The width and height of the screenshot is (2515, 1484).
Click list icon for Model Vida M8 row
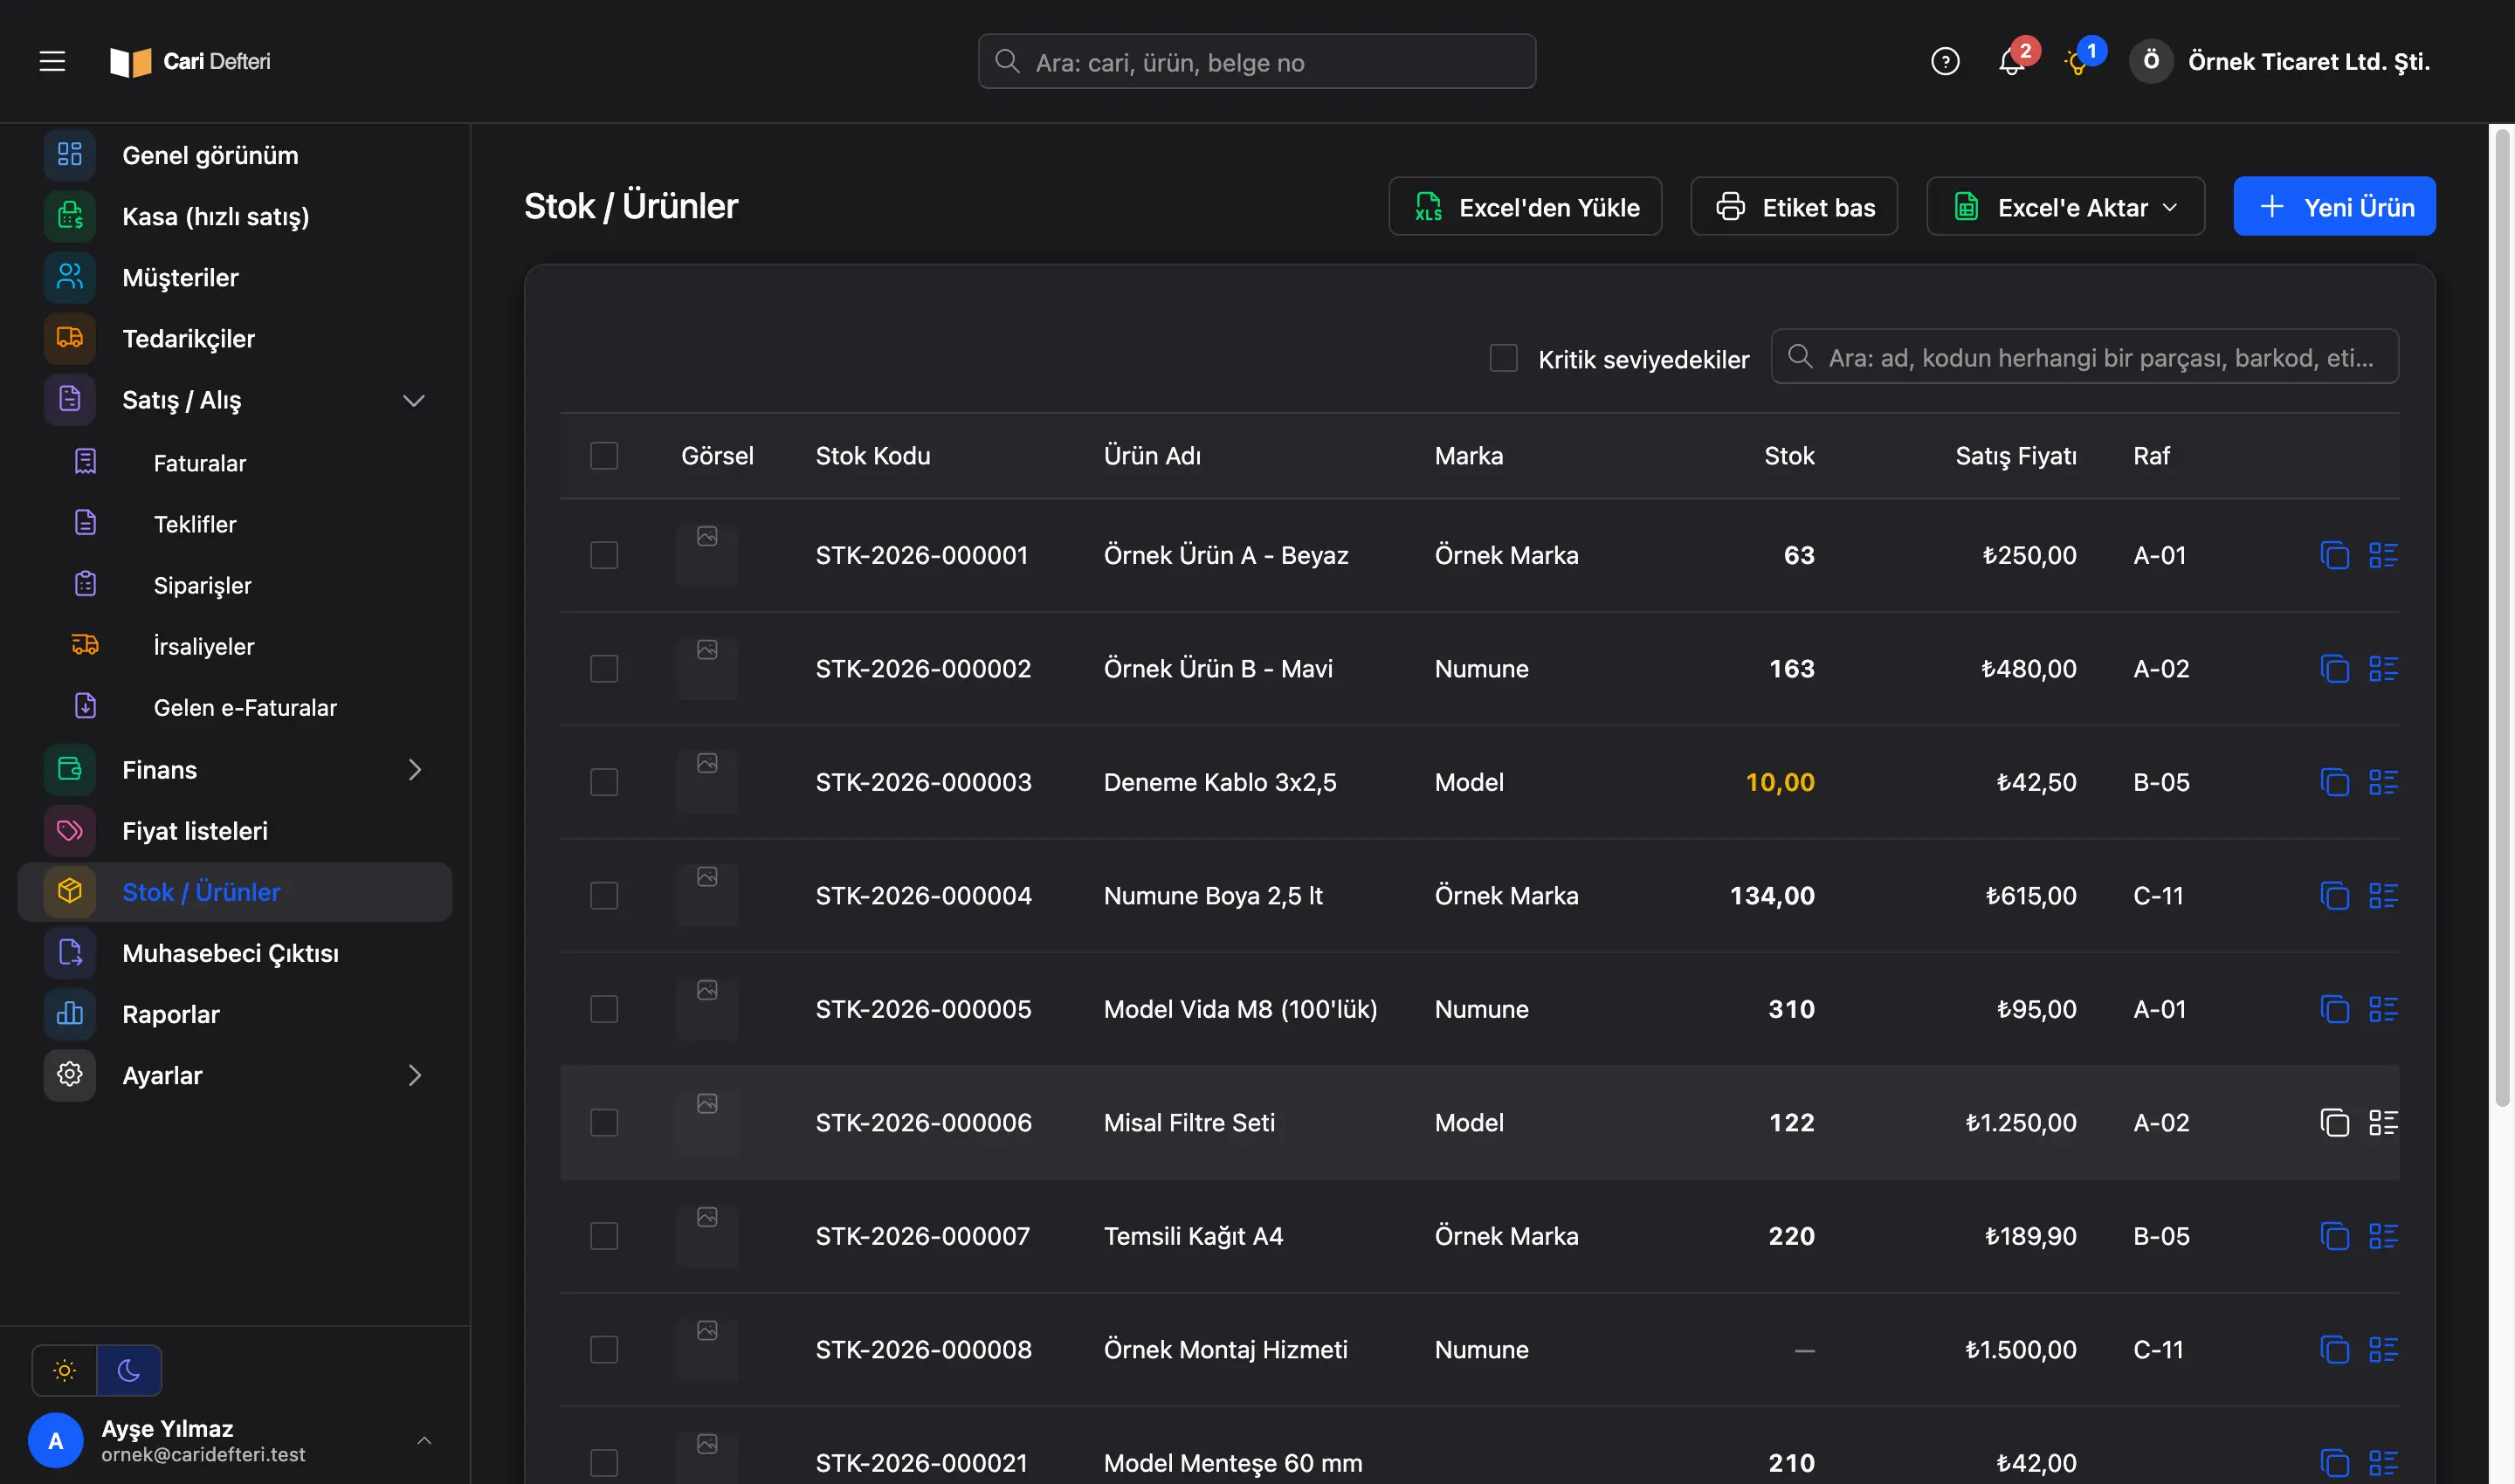(2383, 1009)
